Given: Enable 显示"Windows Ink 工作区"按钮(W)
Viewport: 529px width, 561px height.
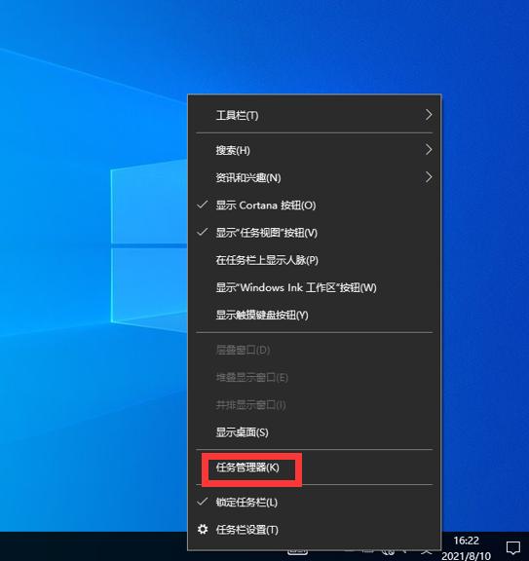Looking at the screenshot, I should pos(315,287).
